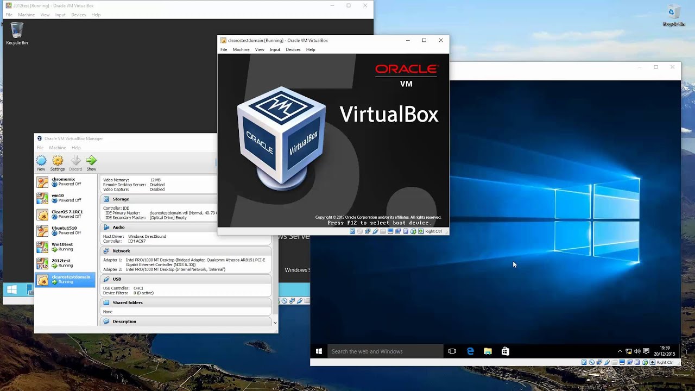Click USB indicator in clearostestdomain status bar

coord(375,231)
